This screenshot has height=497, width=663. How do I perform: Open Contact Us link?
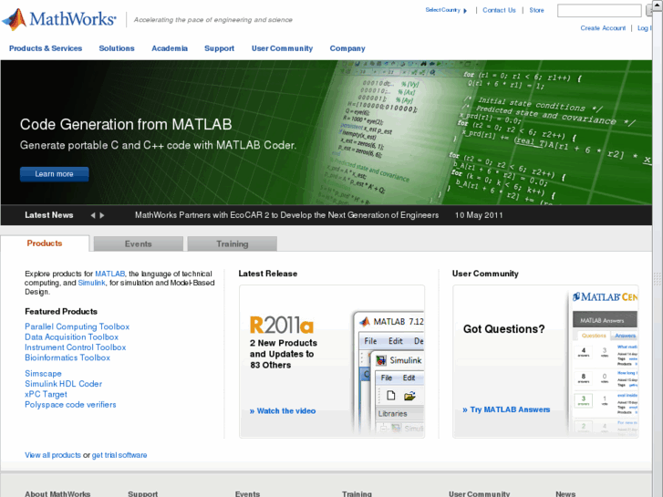[x=499, y=10]
